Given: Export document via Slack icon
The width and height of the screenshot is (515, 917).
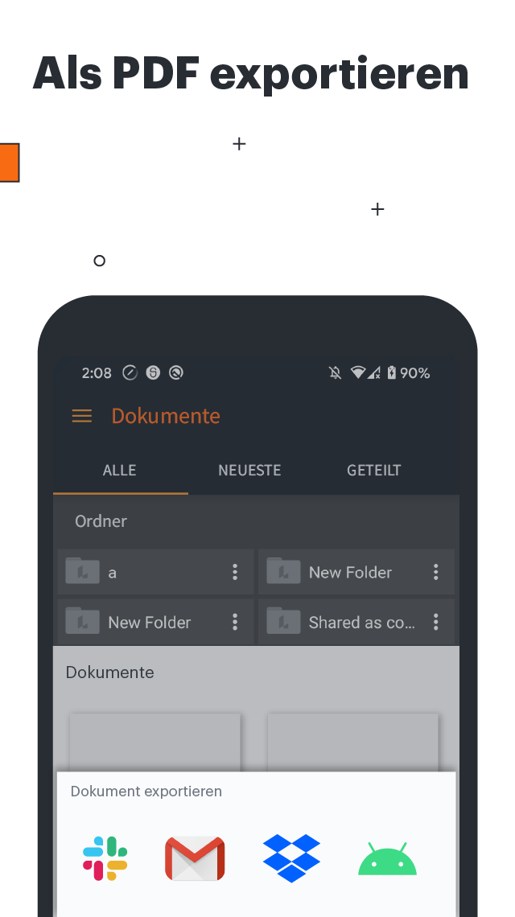Looking at the screenshot, I should (x=105, y=858).
